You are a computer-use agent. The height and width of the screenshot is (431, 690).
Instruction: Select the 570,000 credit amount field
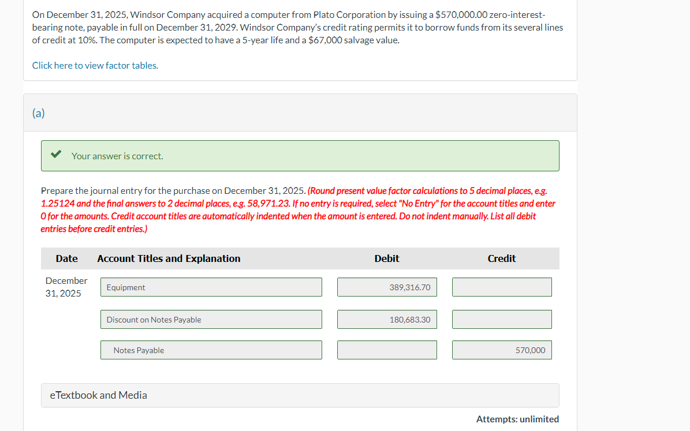pyautogui.click(x=502, y=350)
